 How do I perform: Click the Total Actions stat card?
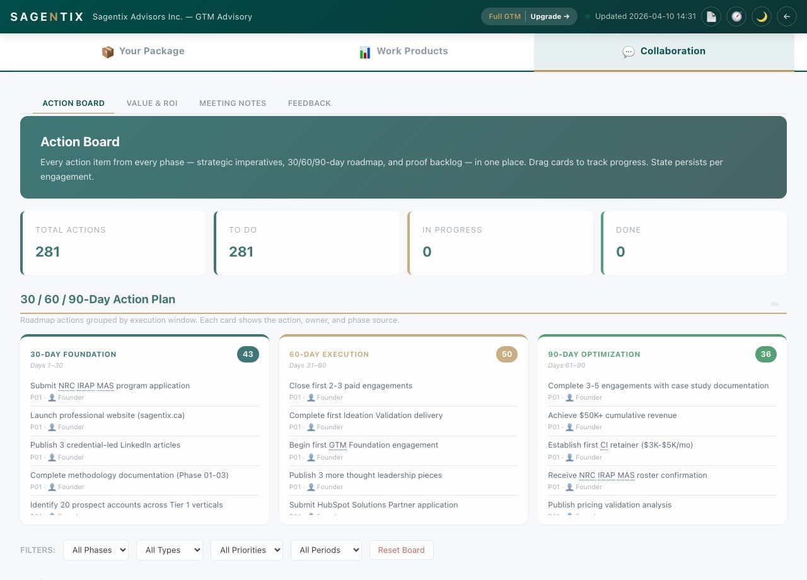[x=113, y=243]
